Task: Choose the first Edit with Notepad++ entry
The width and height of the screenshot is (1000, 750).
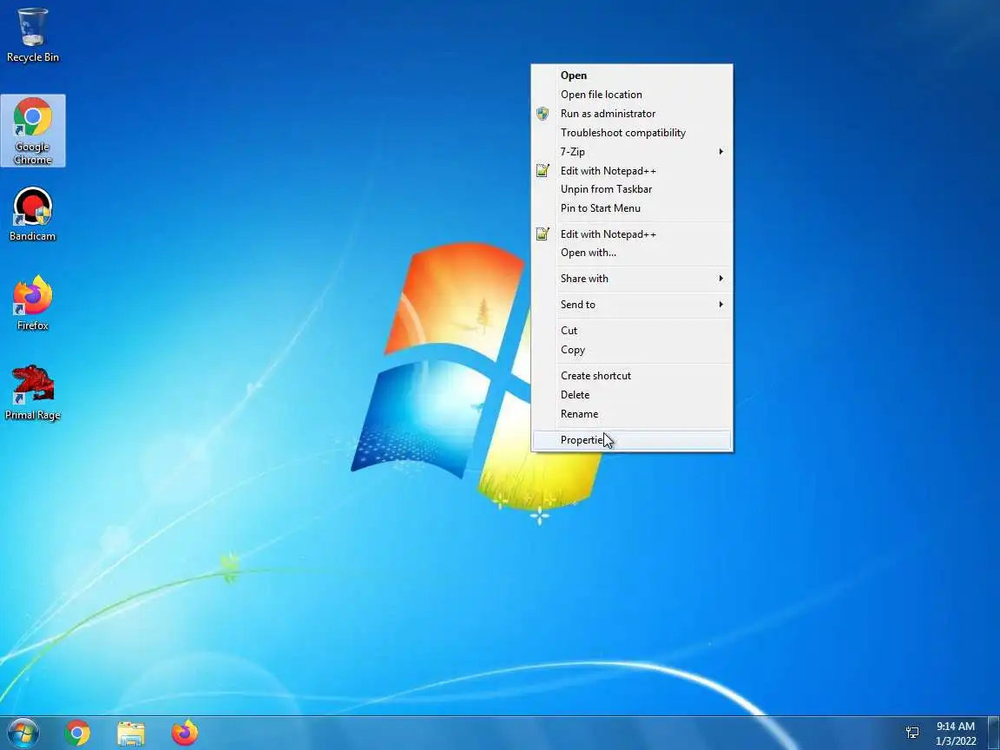Action: click(631, 170)
